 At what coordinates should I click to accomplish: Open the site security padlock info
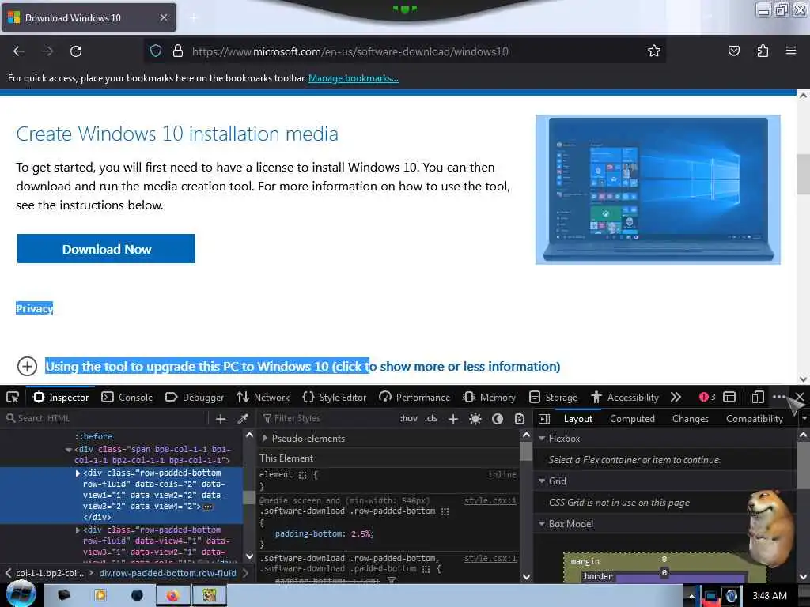click(178, 51)
